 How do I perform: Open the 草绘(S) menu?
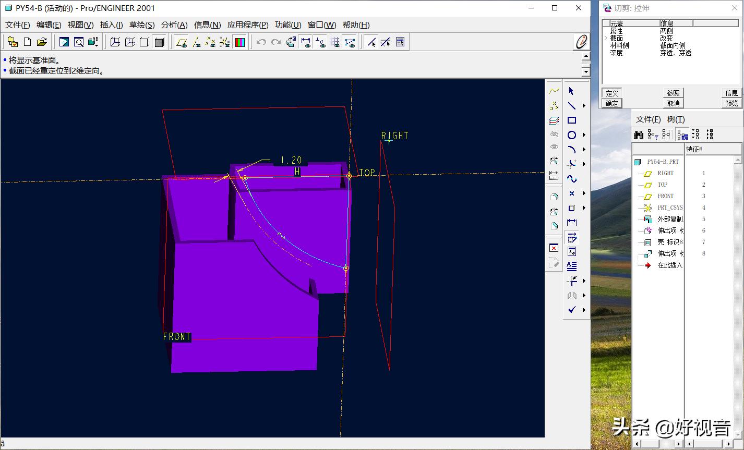pos(142,25)
